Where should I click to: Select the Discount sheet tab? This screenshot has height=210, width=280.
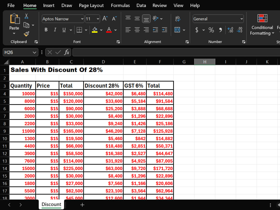coord(52,204)
